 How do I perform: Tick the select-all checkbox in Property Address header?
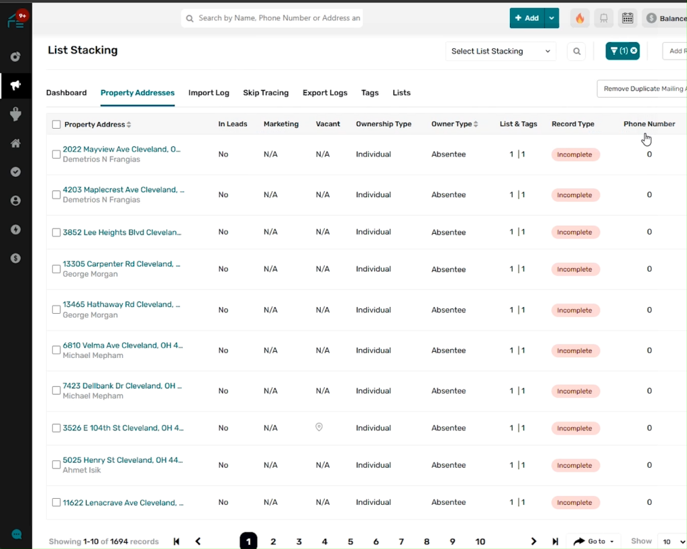pyautogui.click(x=56, y=124)
